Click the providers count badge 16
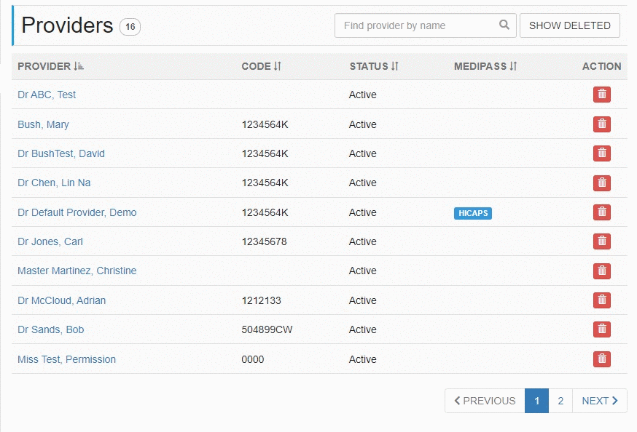 click(130, 27)
